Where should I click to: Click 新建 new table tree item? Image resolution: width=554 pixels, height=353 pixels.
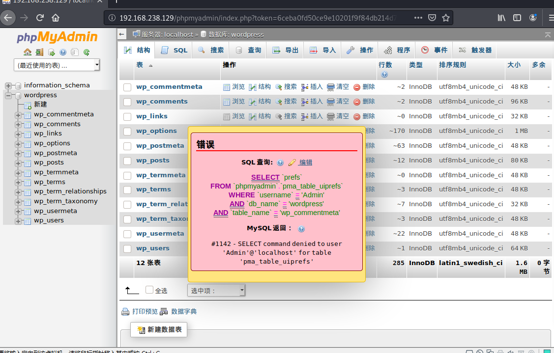[40, 105]
